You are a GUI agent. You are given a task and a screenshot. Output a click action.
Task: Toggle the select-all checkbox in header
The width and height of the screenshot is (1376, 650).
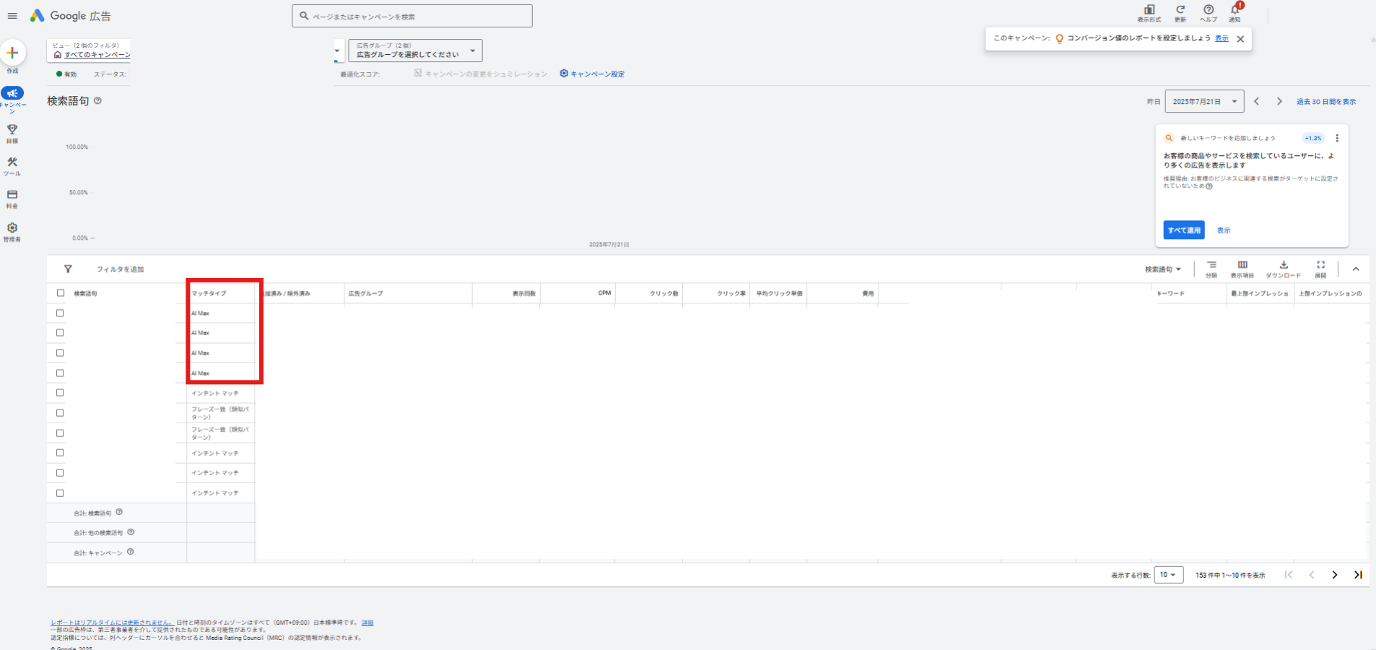pyautogui.click(x=61, y=293)
